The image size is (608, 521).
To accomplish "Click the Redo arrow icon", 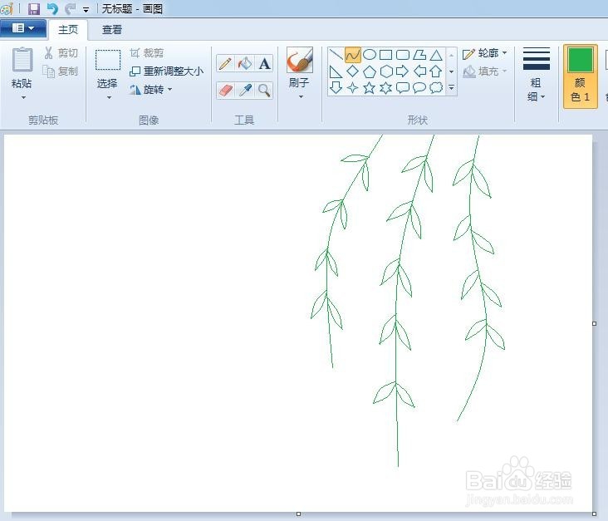I will click(70, 8).
